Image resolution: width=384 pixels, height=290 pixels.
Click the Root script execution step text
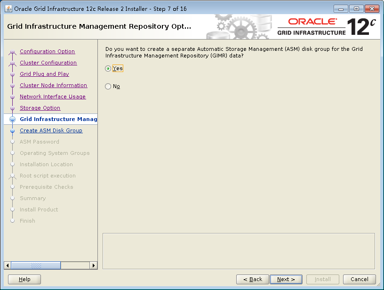click(x=48, y=176)
